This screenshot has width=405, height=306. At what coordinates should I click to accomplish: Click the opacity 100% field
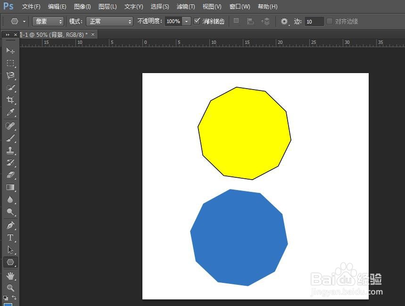tap(174, 21)
